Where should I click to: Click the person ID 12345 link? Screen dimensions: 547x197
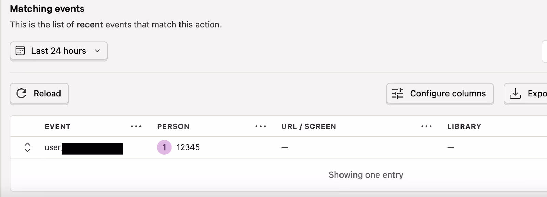pyautogui.click(x=188, y=147)
